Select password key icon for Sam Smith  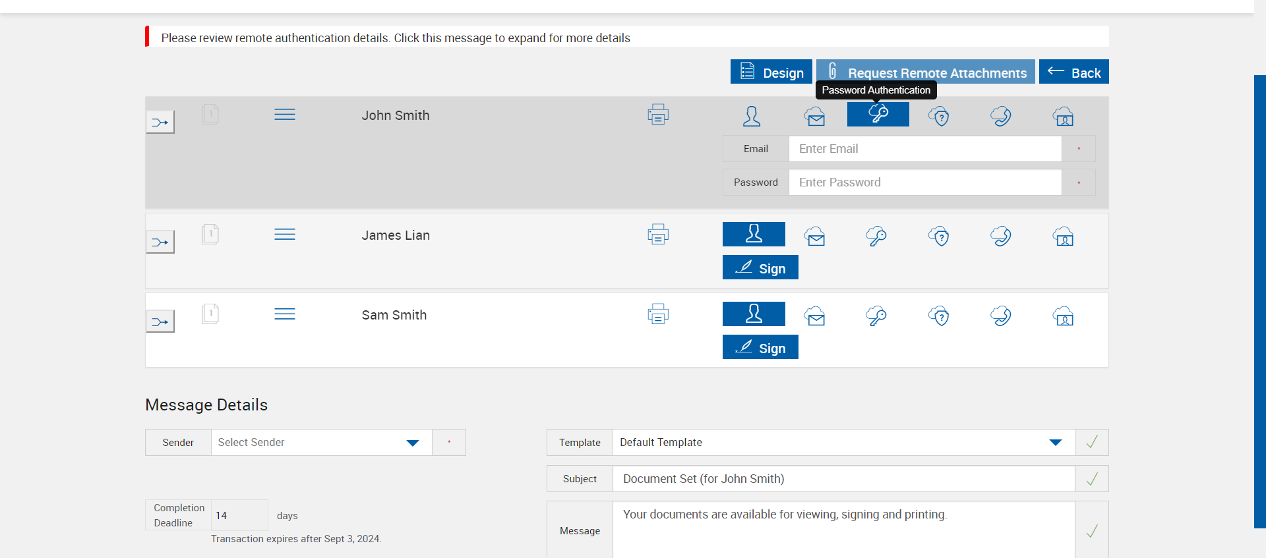876,316
